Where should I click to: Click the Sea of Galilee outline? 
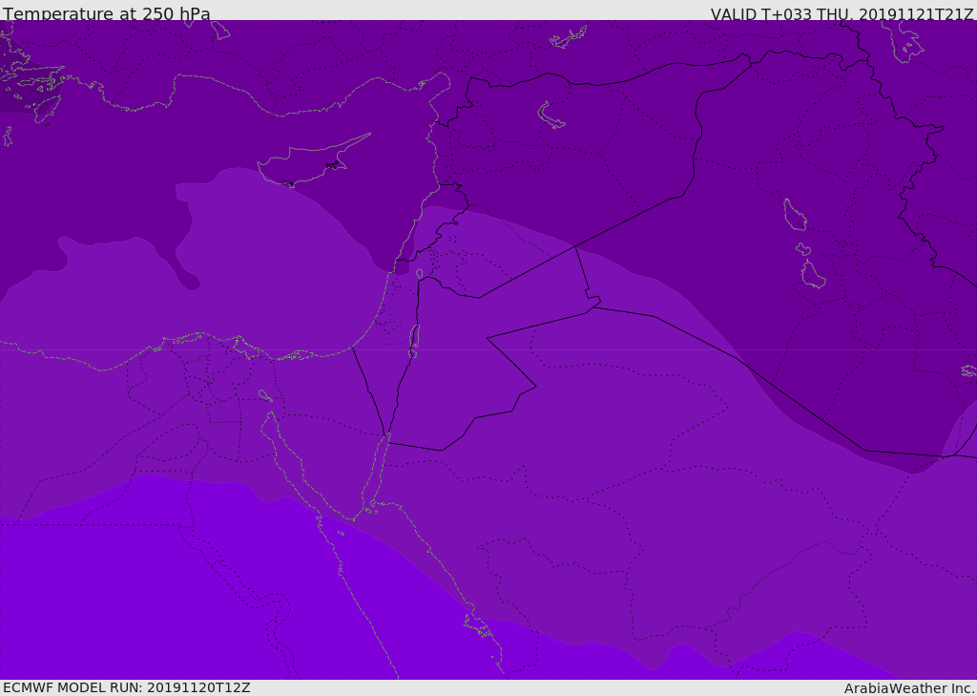point(419,275)
